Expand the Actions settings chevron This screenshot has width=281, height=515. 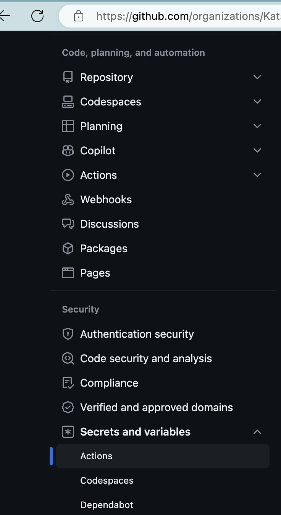coord(257,175)
